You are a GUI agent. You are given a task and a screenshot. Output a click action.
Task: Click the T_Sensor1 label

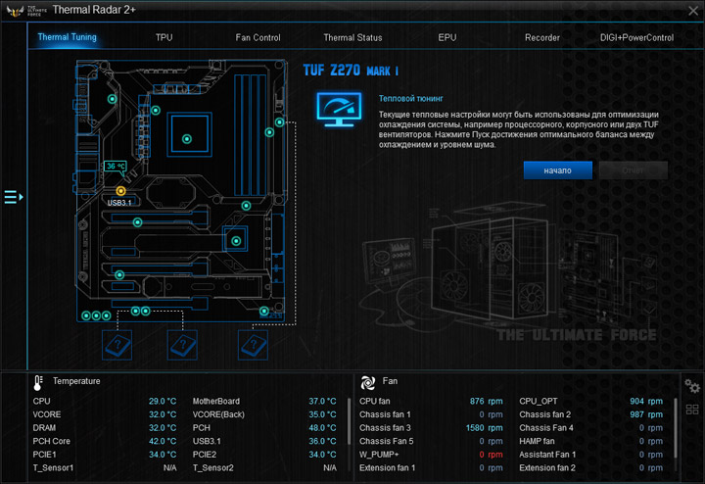53,467
